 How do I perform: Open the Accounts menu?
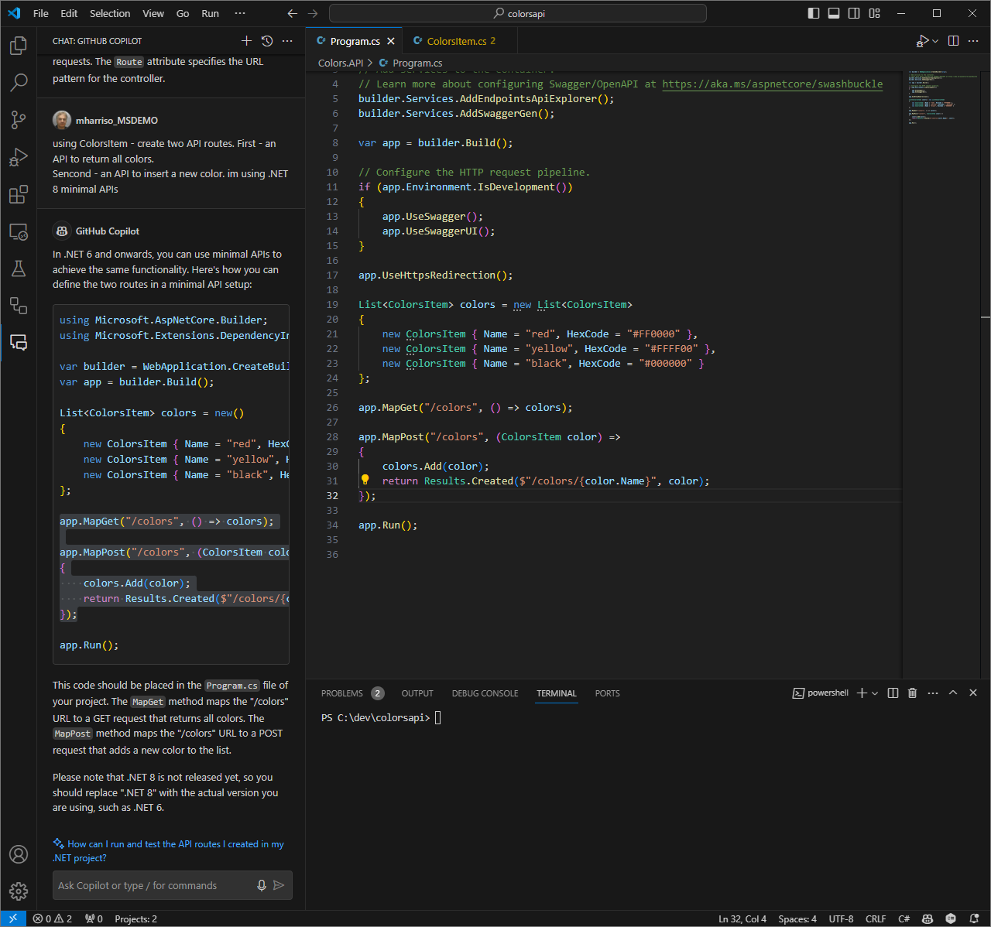click(x=19, y=854)
